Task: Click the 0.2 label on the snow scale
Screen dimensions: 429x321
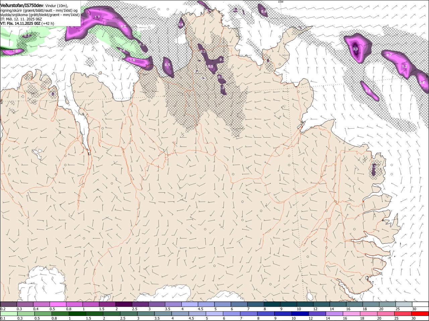Action: click(x=3, y=309)
